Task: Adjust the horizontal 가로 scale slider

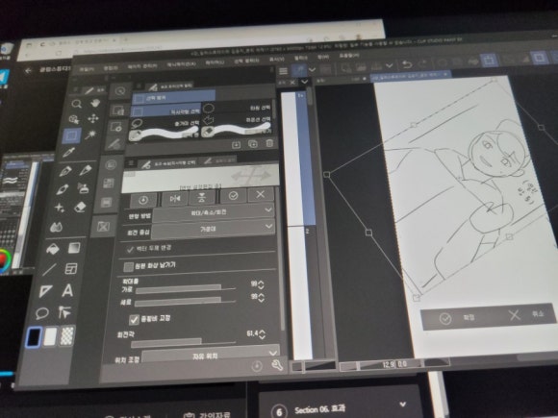Action: 185,289
